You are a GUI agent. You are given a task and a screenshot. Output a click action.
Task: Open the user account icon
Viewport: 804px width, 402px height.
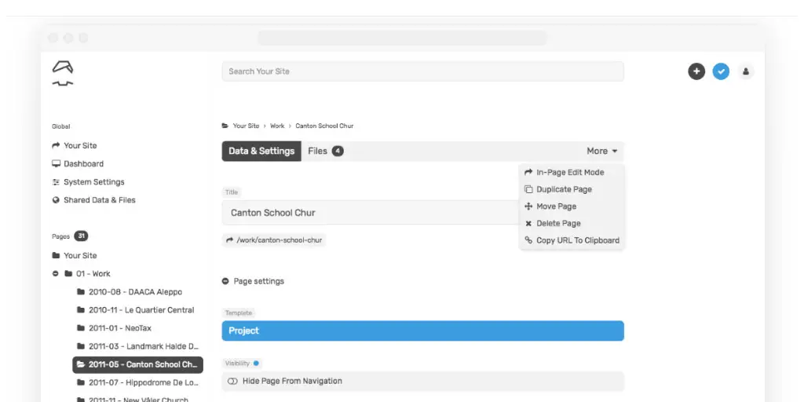tap(746, 71)
